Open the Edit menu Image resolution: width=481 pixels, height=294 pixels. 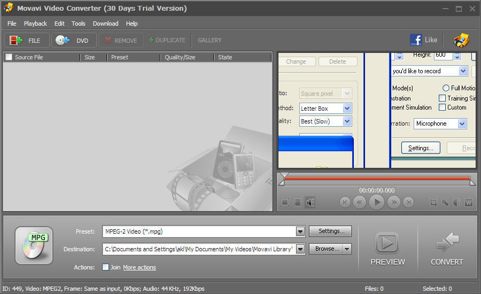click(x=59, y=24)
